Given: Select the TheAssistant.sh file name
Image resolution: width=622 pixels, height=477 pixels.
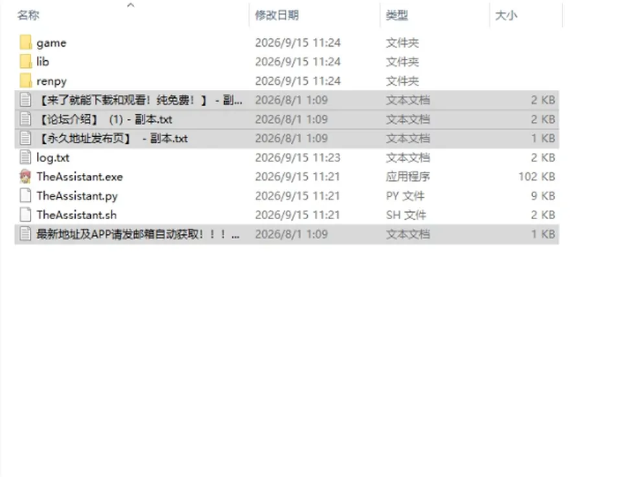Looking at the screenshot, I should (76, 215).
